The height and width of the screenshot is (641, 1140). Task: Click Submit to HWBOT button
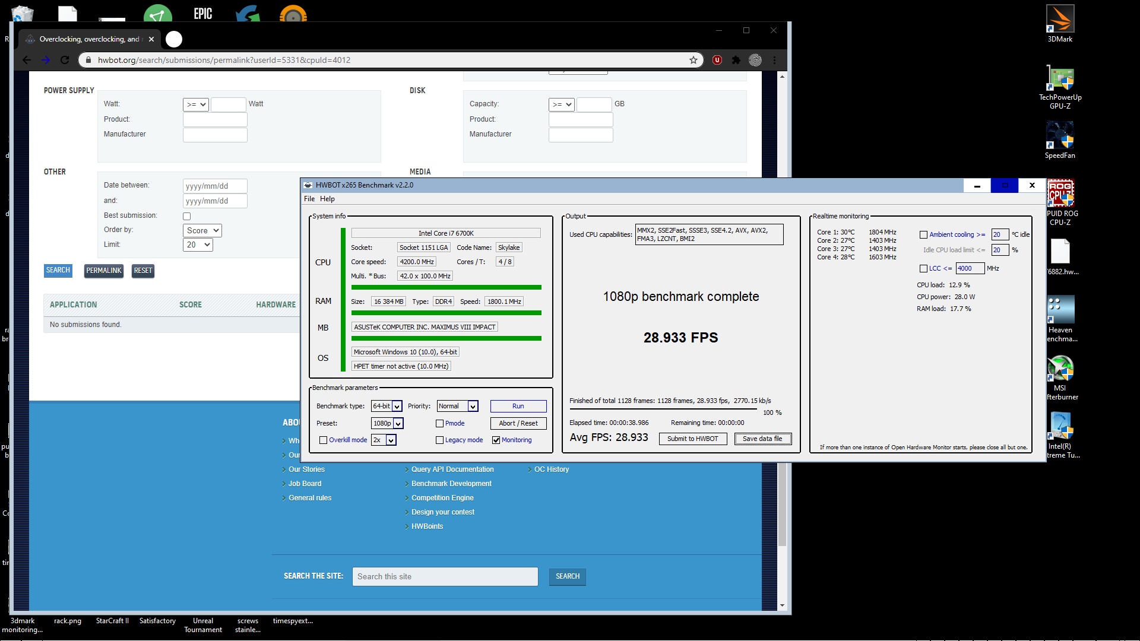click(x=693, y=439)
